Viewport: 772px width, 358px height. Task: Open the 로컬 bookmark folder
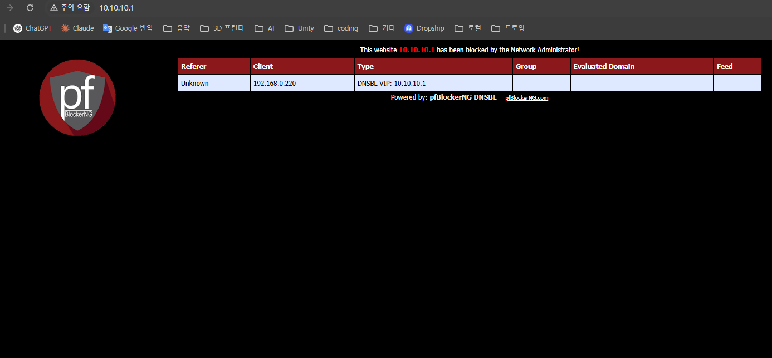[x=468, y=28]
